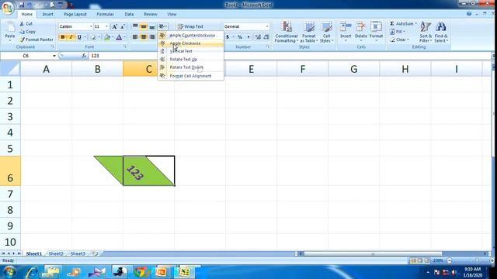Open the Orientation dropdown button
The image size is (497, 279).
point(163,26)
